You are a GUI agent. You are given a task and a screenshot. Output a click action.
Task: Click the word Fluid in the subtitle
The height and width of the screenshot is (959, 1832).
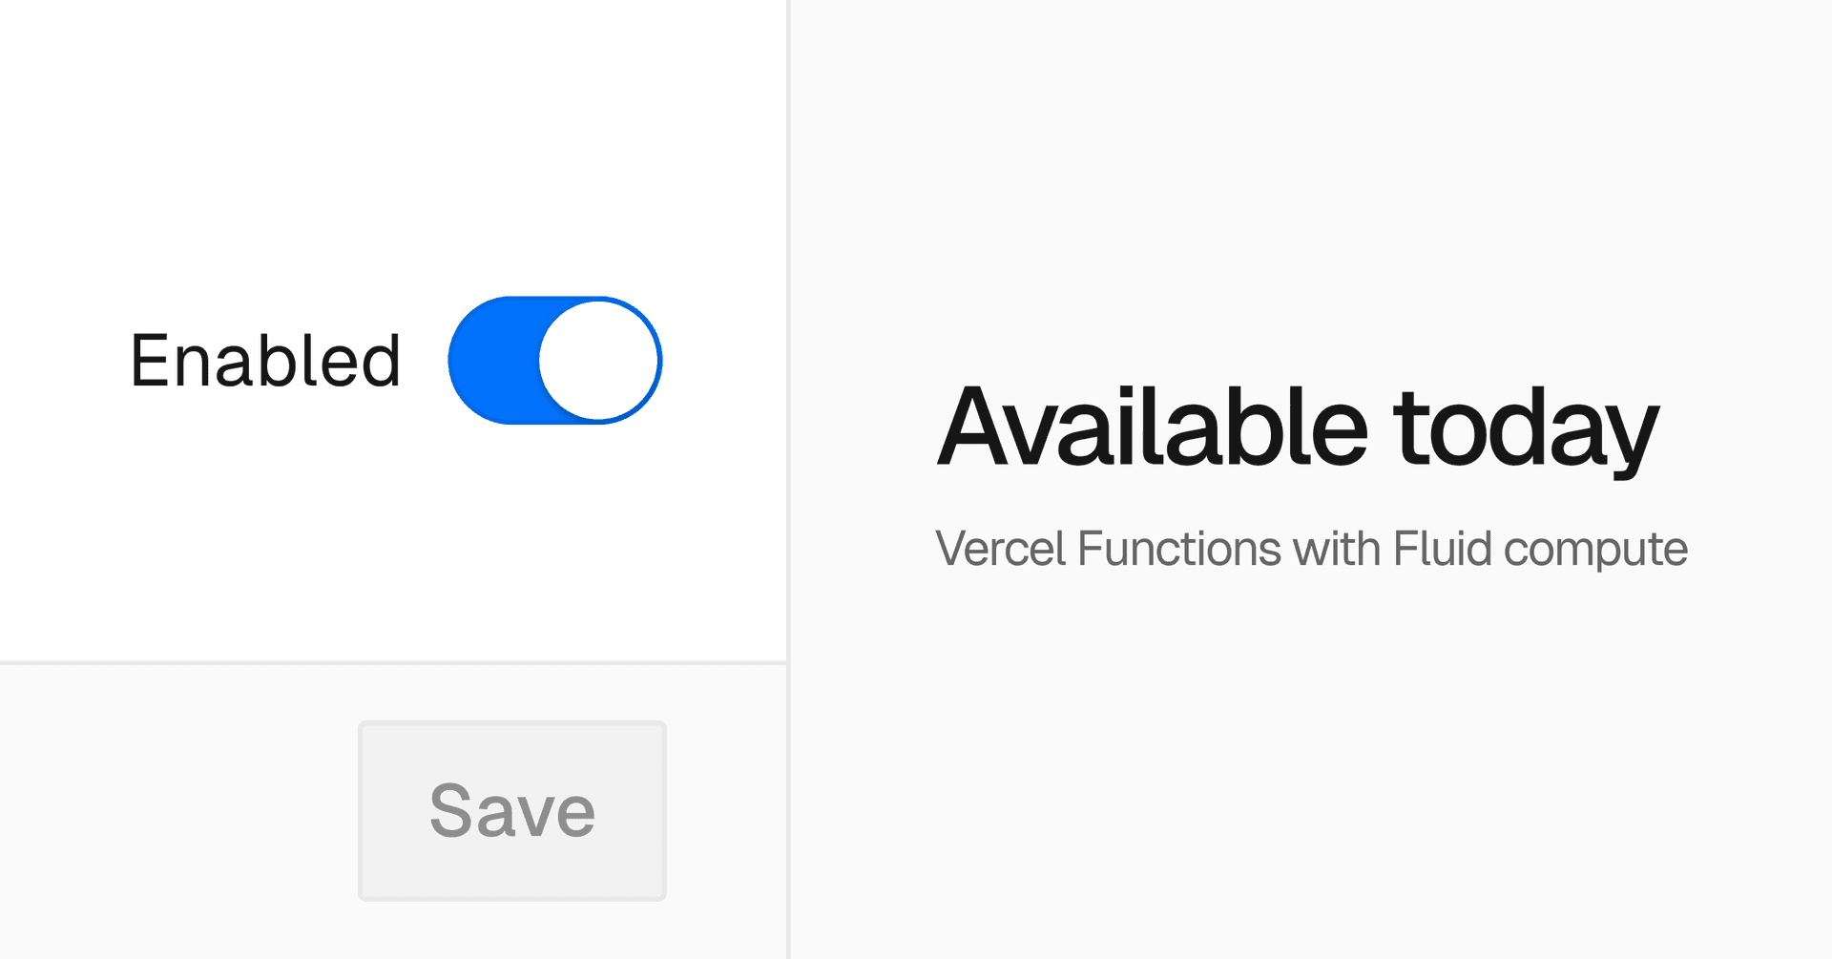[x=1442, y=549]
